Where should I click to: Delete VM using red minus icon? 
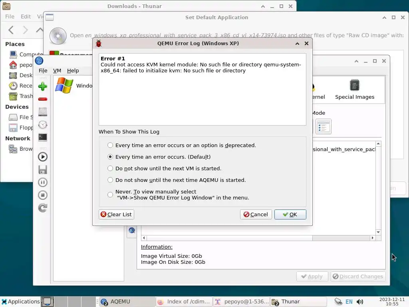tap(42, 99)
